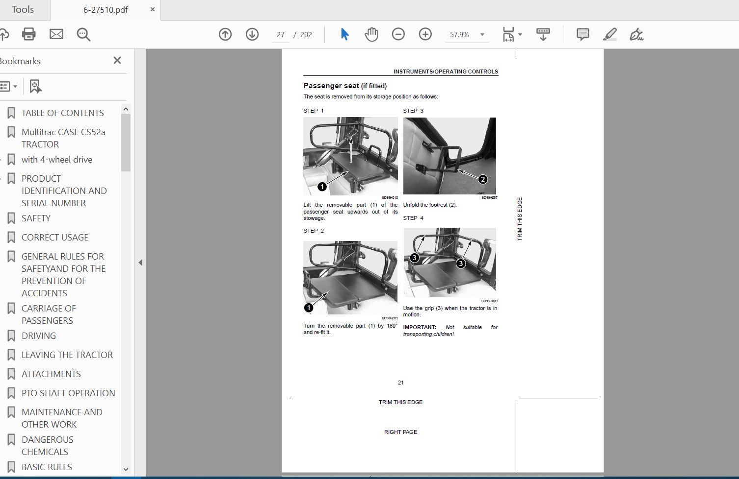Click the STEP 1 seat illustration

[x=350, y=156]
